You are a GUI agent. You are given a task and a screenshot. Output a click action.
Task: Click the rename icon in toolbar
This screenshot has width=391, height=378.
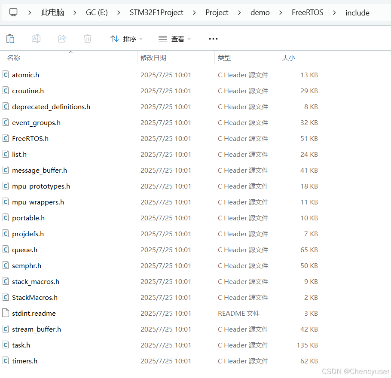click(x=36, y=39)
